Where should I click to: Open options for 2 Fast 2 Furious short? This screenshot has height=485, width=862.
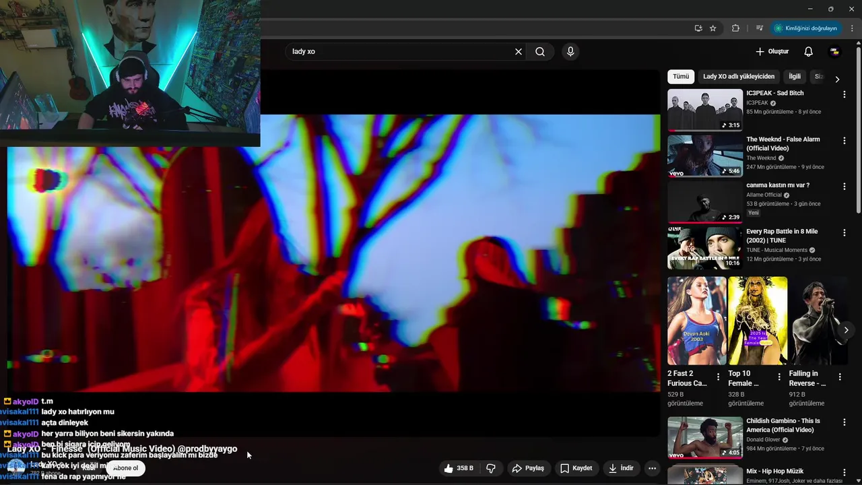(719, 377)
